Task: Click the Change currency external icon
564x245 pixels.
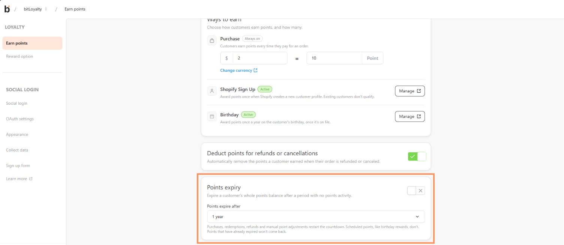Action: pyautogui.click(x=256, y=70)
